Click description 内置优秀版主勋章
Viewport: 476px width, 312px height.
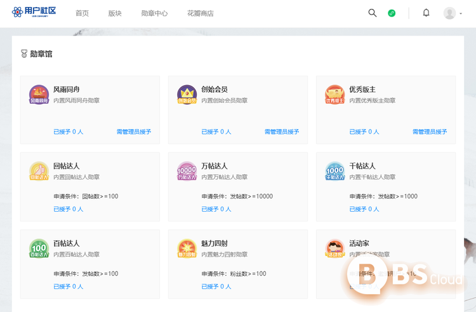tap(373, 100)
